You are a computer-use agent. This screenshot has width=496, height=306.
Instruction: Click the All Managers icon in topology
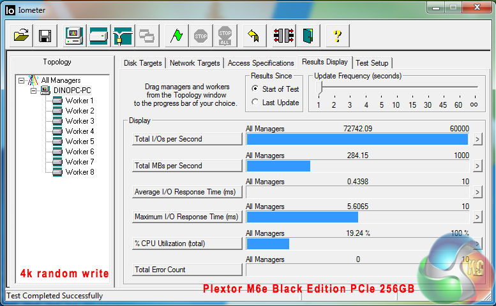(x=33, y=80)
